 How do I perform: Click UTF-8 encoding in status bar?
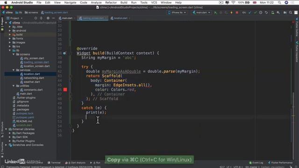pos(238,167)
